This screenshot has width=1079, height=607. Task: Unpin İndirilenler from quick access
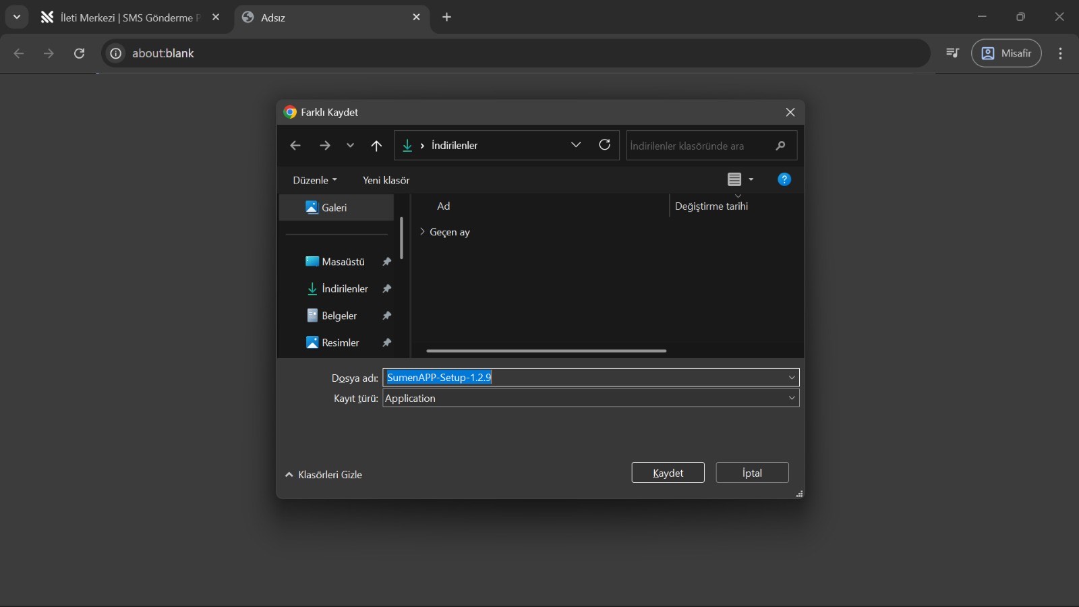coord(387,288)
